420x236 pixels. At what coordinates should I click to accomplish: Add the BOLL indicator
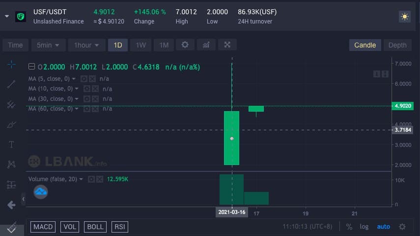[x=95, y=227]
